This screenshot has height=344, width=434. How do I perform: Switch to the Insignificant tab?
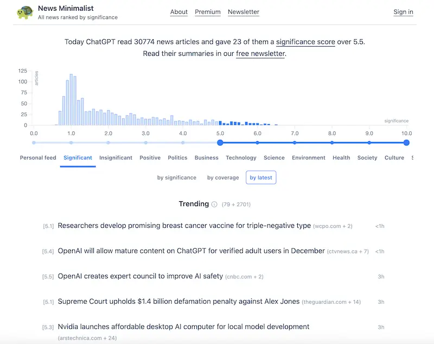pos(116,158)
